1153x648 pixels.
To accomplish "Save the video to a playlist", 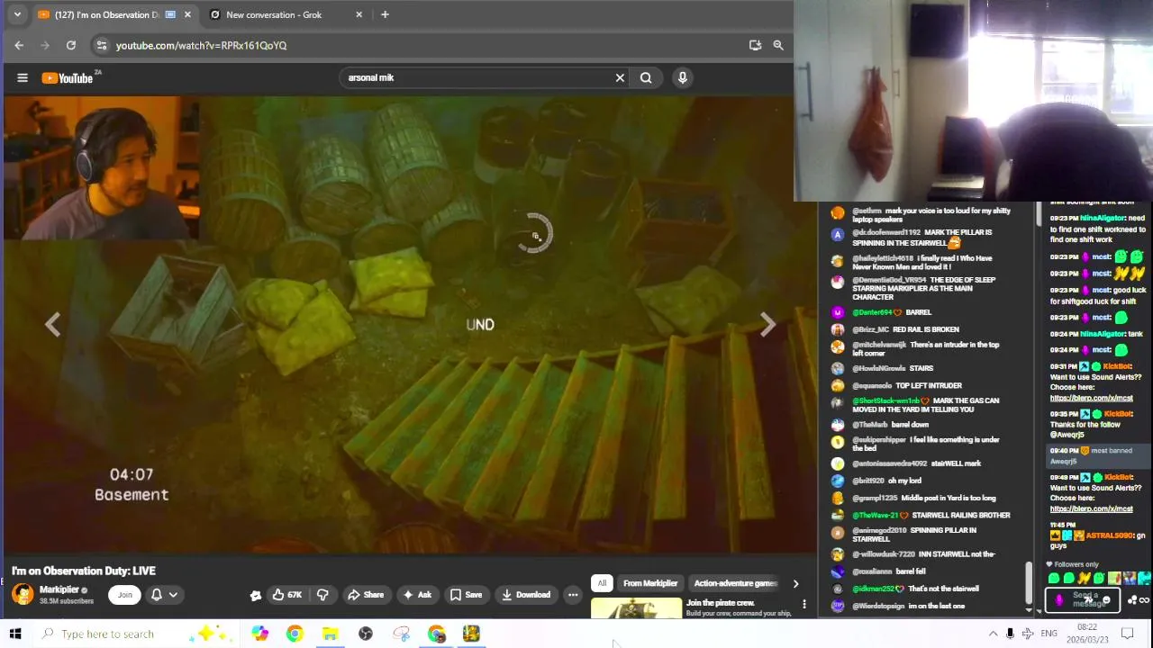I will (x=467, y=594).
